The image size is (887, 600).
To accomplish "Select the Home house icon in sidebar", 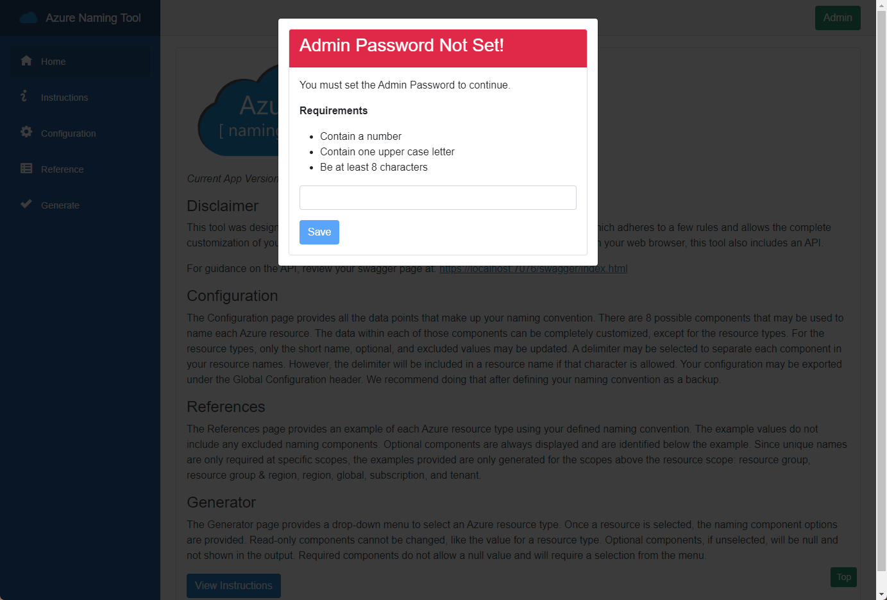I will pos(26,60).
